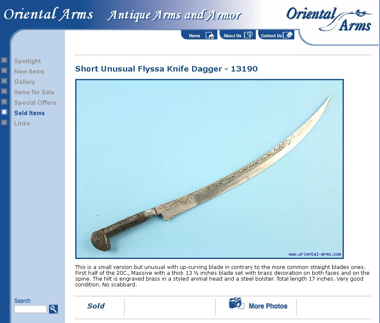Screen dimensions: 380x323
Task: Open the Contact Us tab
Action: pos(276,35)
